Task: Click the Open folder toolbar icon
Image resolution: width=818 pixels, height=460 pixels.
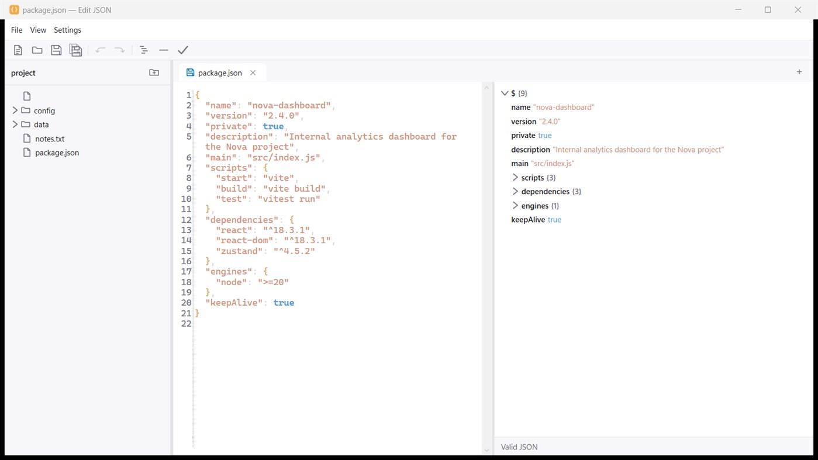Action: point(37,50)
